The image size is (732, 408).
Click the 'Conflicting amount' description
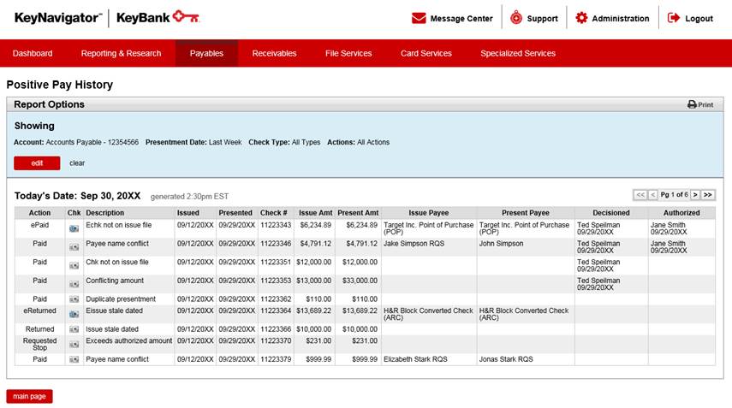coord(115,281)
